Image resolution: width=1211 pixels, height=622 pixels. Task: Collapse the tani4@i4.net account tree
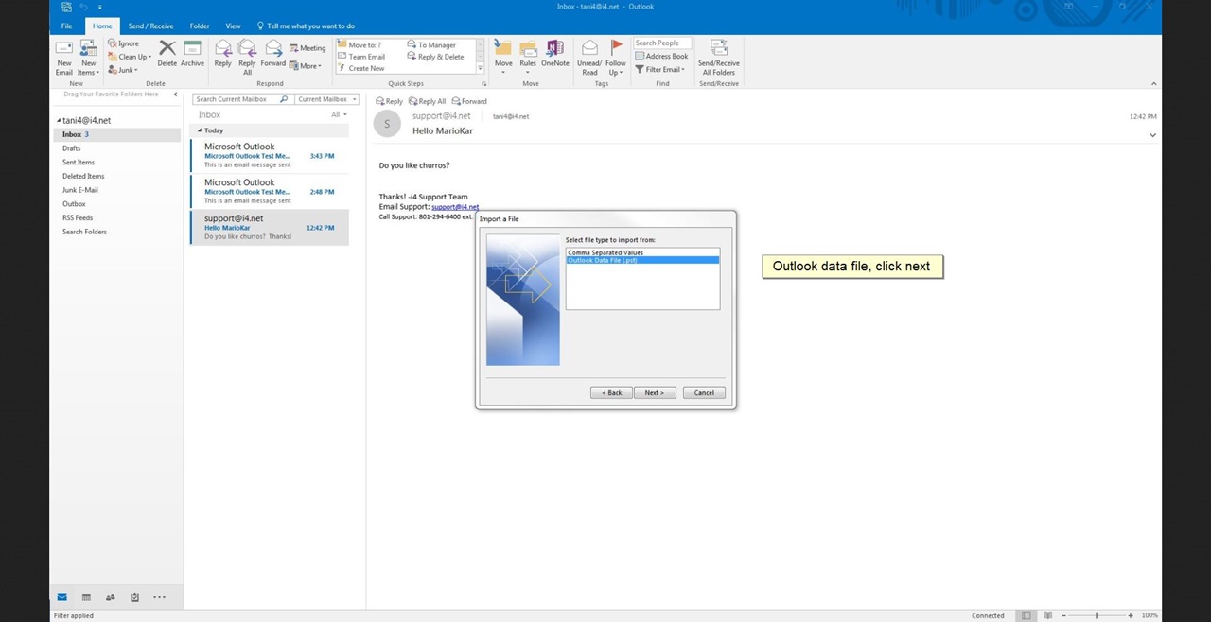(59, 120)
